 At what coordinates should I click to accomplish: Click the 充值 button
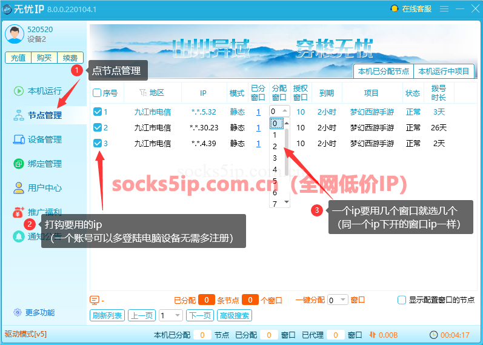pyautogui.click(x=18, y=58)
